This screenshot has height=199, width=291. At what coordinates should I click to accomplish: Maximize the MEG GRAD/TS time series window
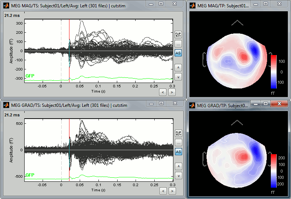(161, 104)
